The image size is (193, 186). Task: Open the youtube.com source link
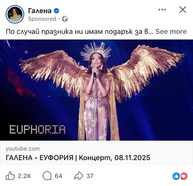pyautogui.click(x=23, y=149)
